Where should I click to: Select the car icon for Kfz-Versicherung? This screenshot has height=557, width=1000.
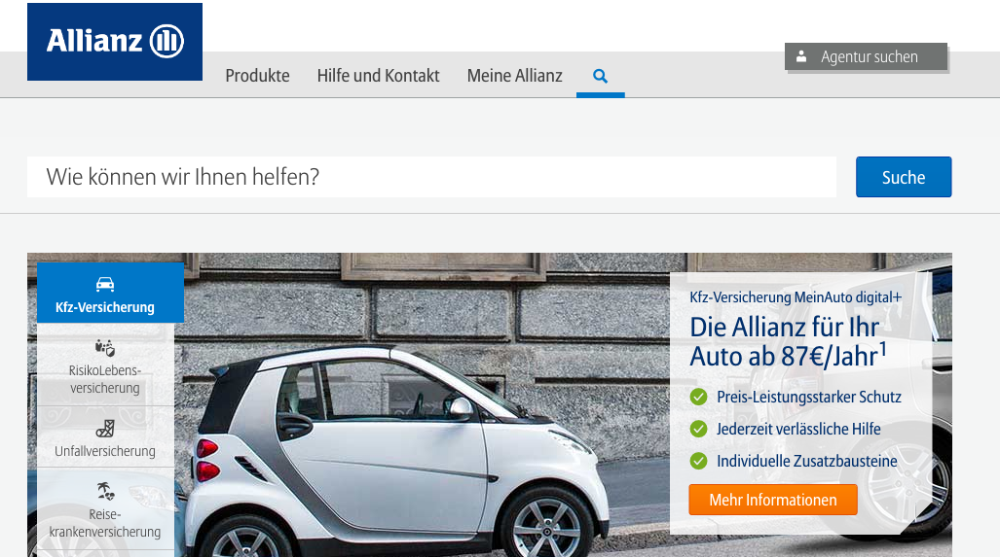tap(105, 284)
